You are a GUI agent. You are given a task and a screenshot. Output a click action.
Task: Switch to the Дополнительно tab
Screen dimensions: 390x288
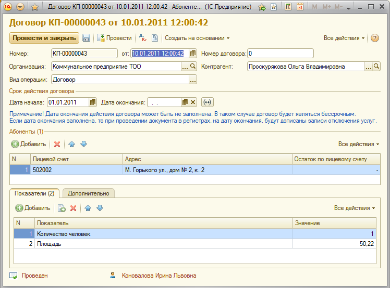89,193
